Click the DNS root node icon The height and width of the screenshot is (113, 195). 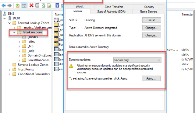click(x=5, y=14)
